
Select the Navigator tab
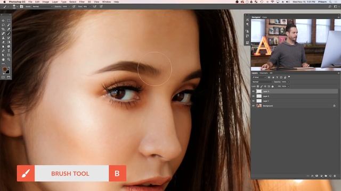click(x=256, y=17)
